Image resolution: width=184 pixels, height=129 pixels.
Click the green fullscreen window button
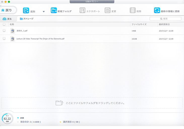[9, 2]
